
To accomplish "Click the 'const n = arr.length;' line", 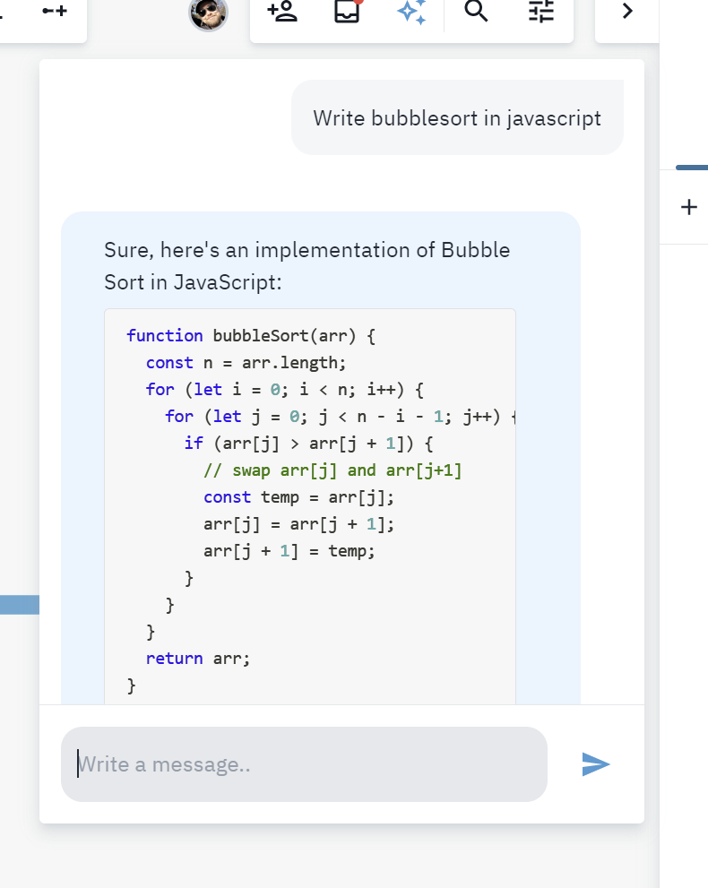I will tap(246, 362).
